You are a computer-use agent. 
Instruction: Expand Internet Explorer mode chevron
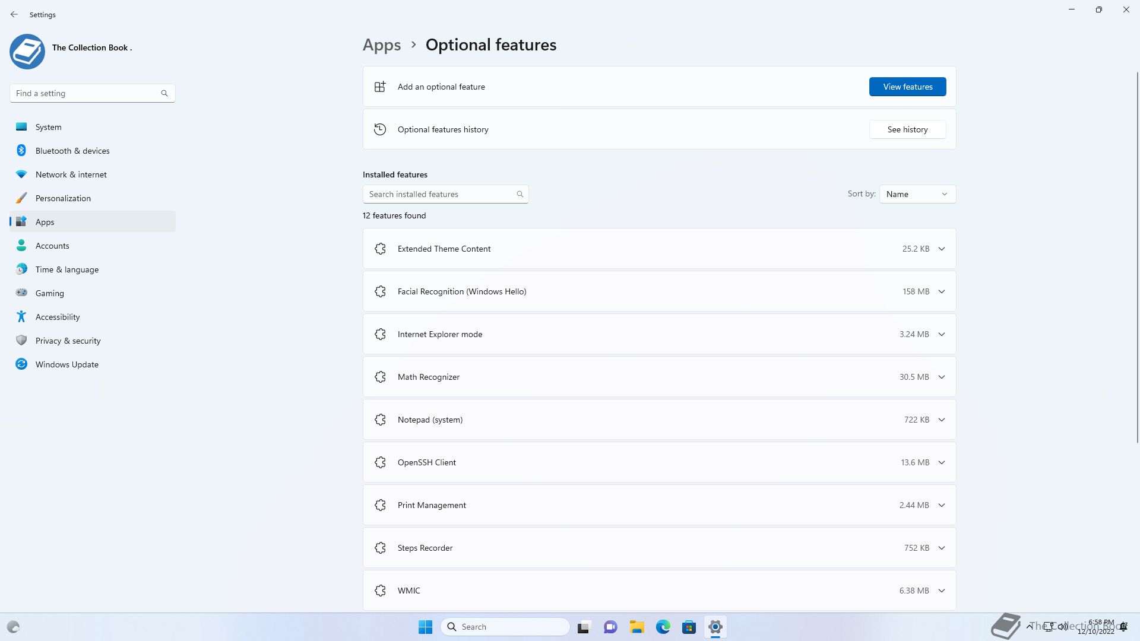pyautogui.click(x=941, y=334)
